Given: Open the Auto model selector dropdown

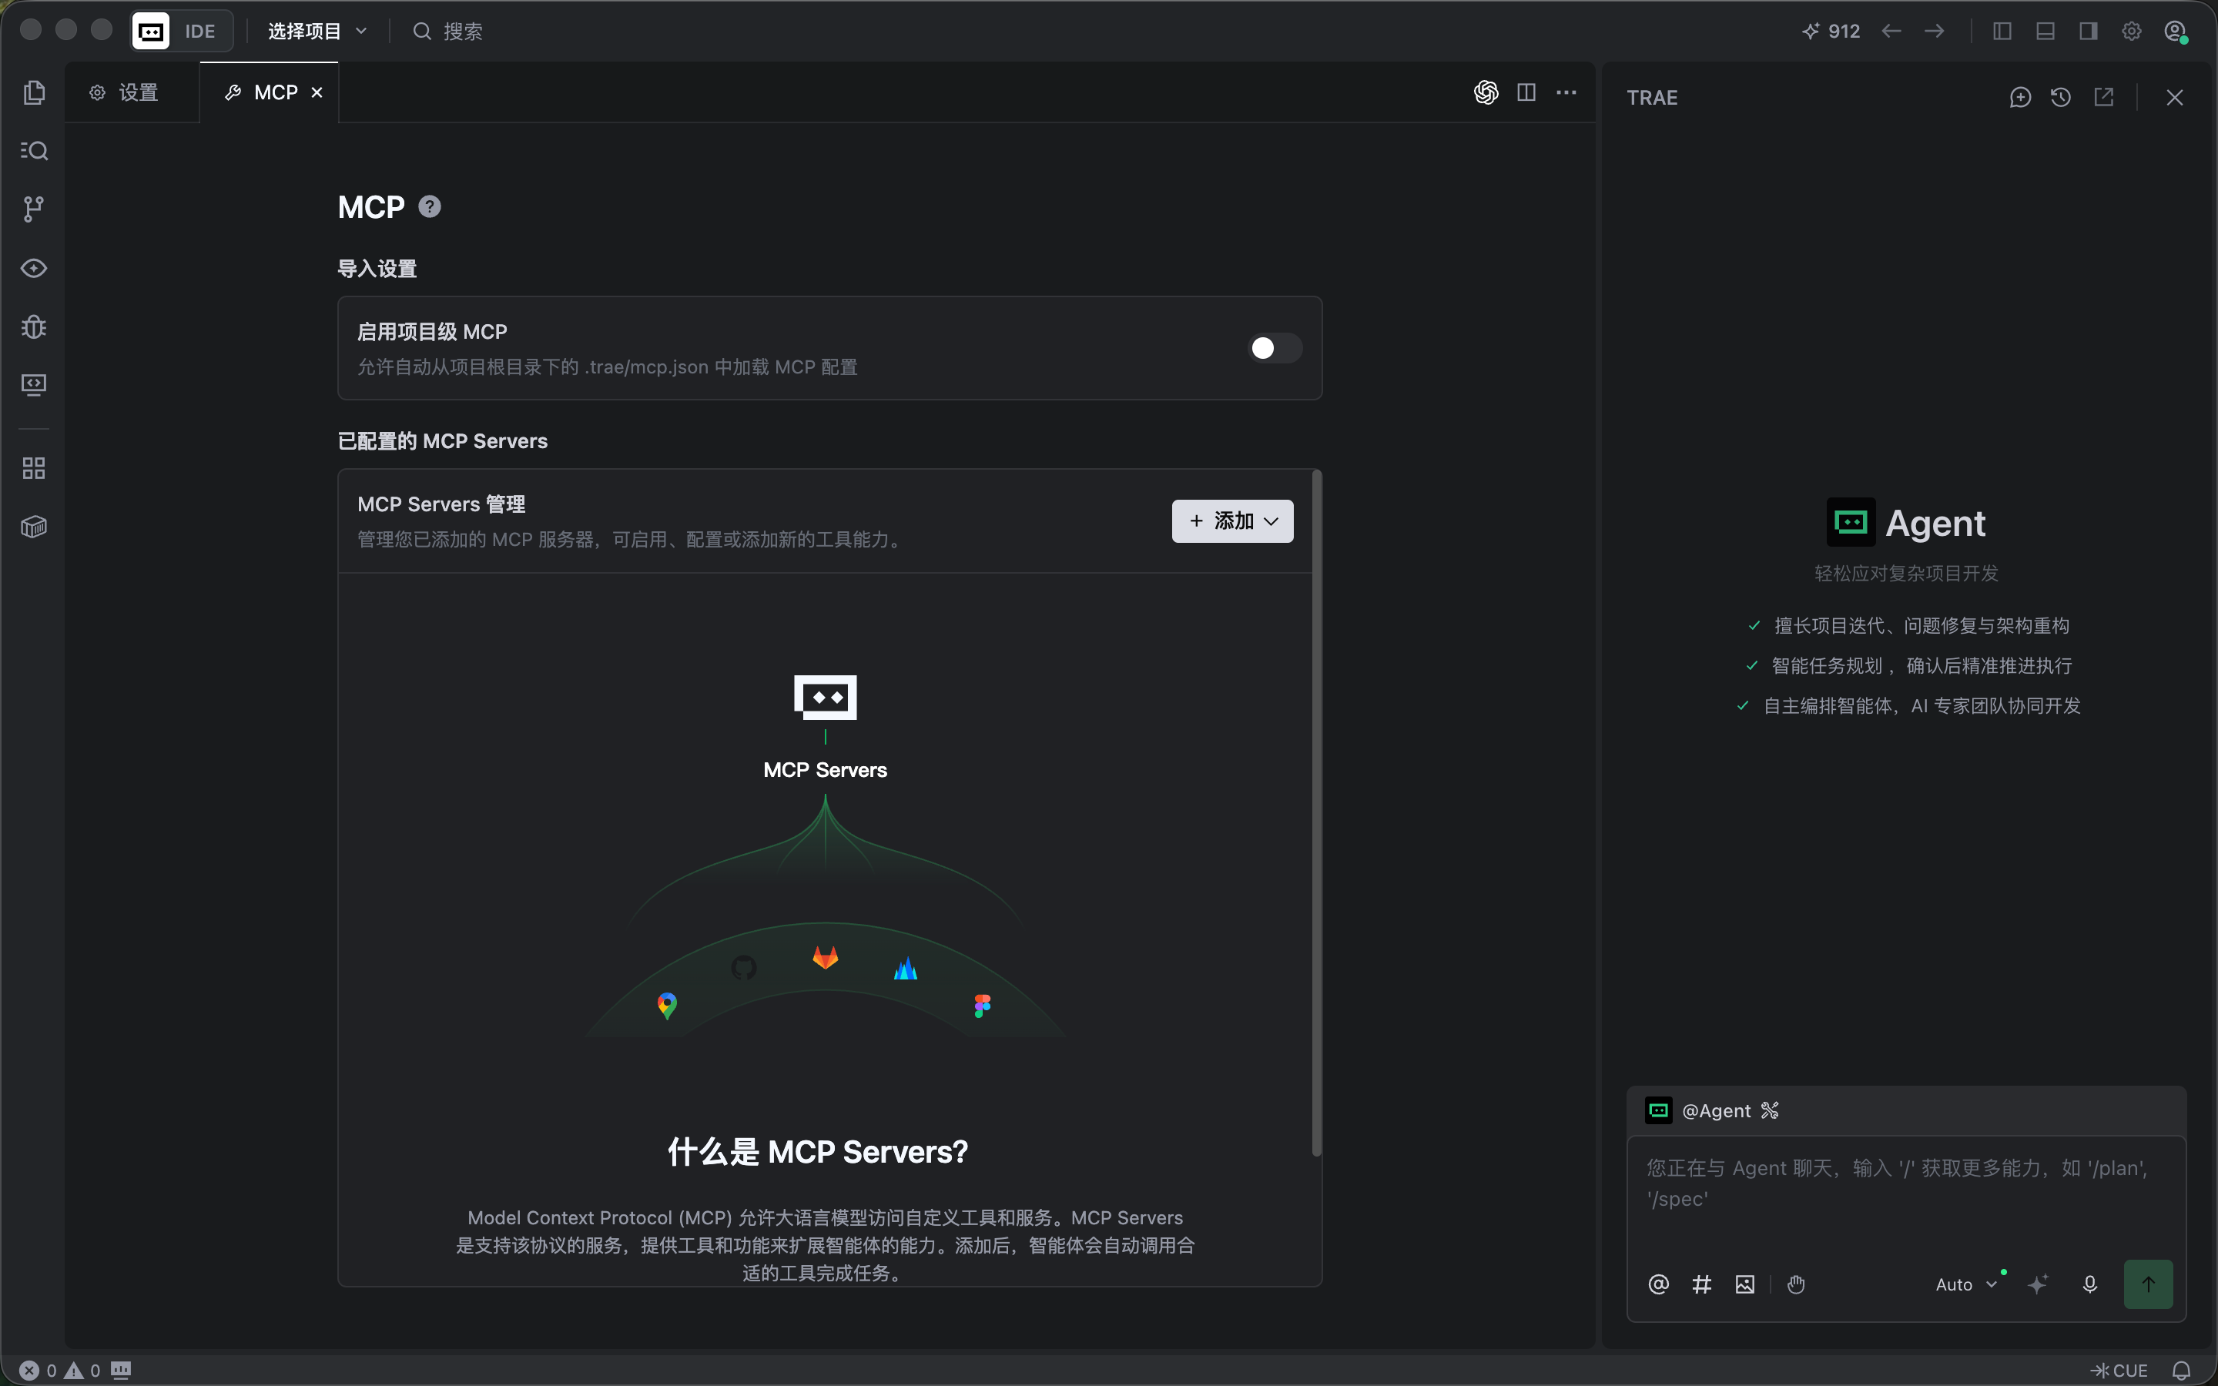Looking at the screenshot, I should tap(1967, 1284).
